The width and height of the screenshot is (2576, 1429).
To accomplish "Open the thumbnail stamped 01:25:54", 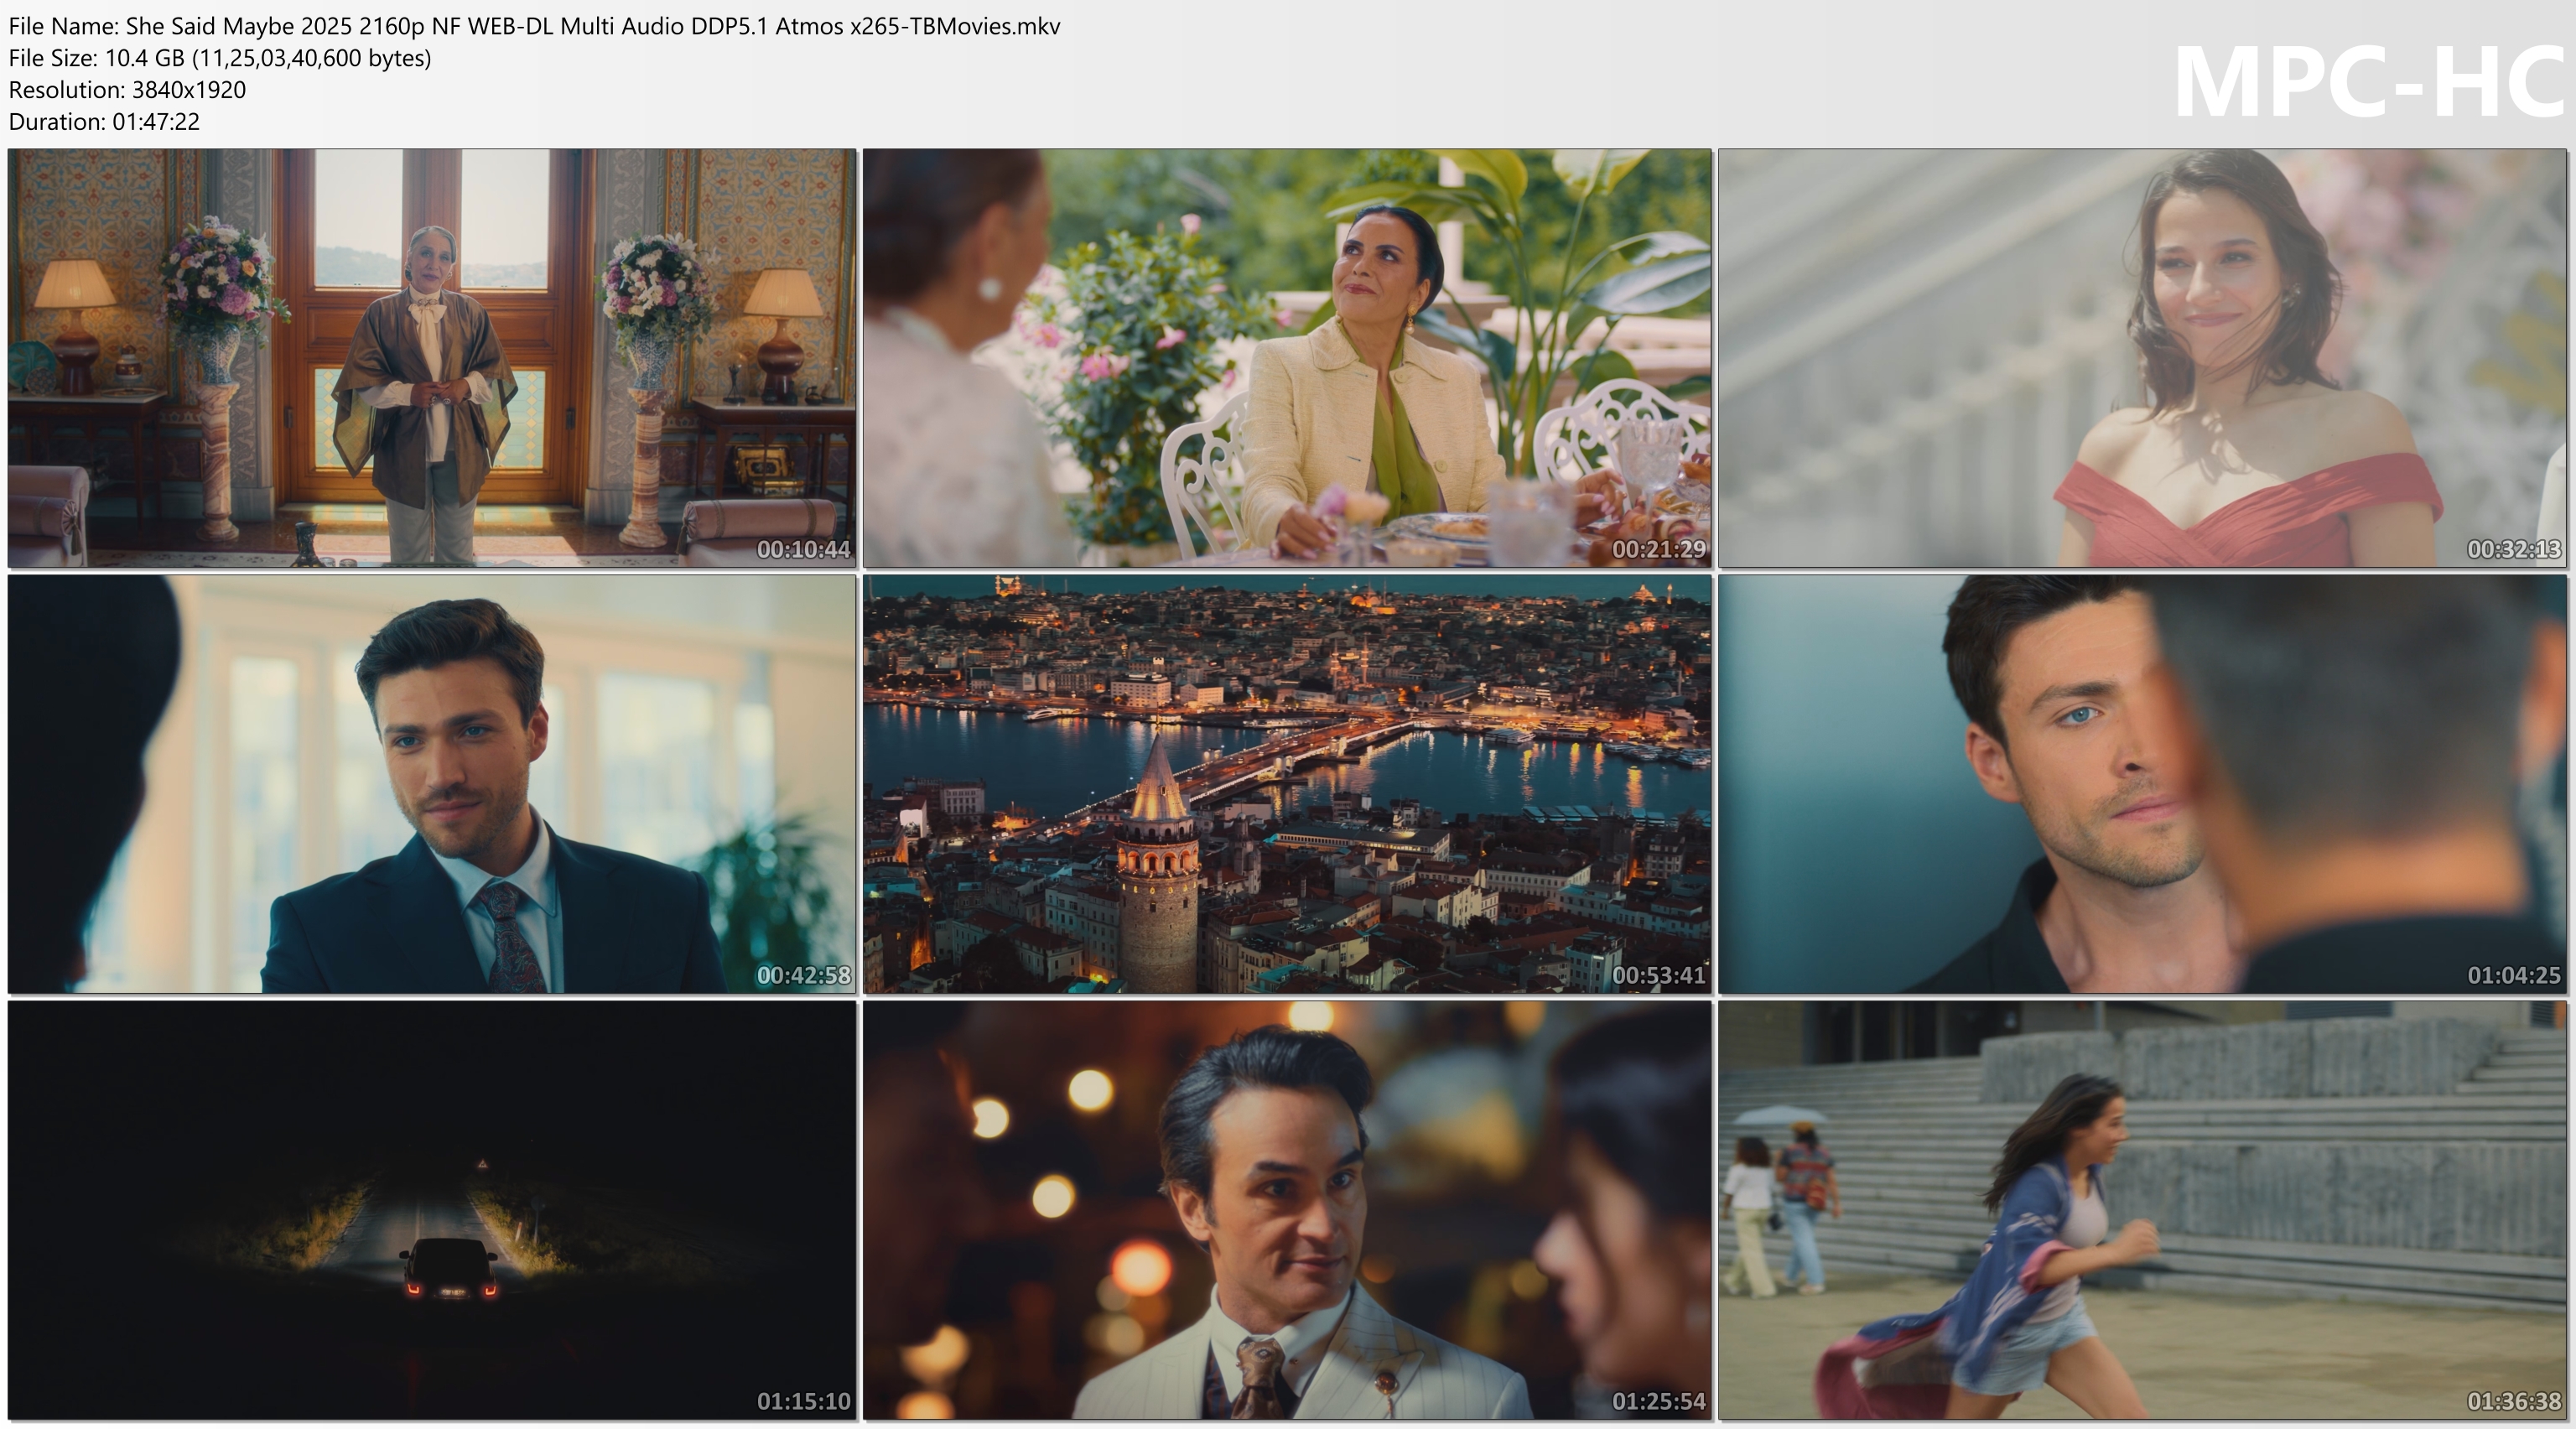I will (x=1287, y=1210).
